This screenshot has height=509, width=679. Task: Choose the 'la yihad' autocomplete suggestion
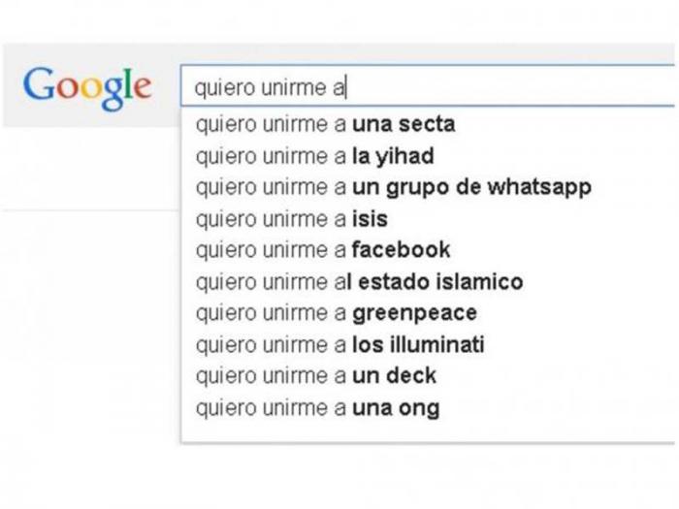point(314,155)
